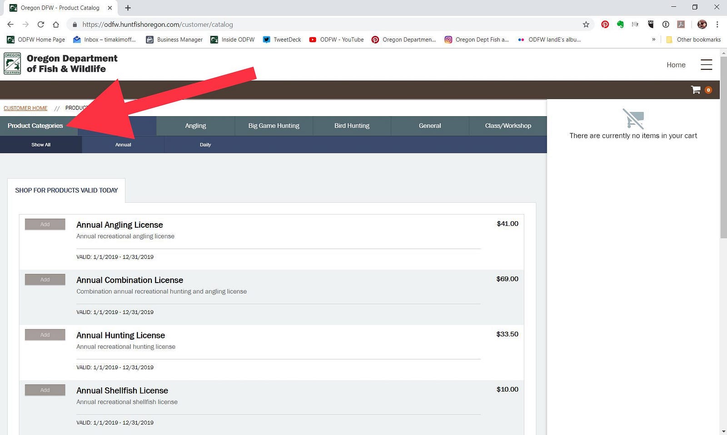Show more bookmarks with chevron

click(x=653, y=39)
